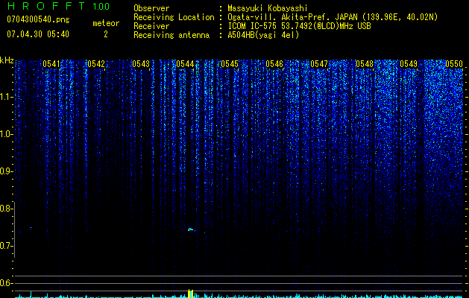The image size is (469, 298).
Task: Click time marker 0543
Action: 141,64
